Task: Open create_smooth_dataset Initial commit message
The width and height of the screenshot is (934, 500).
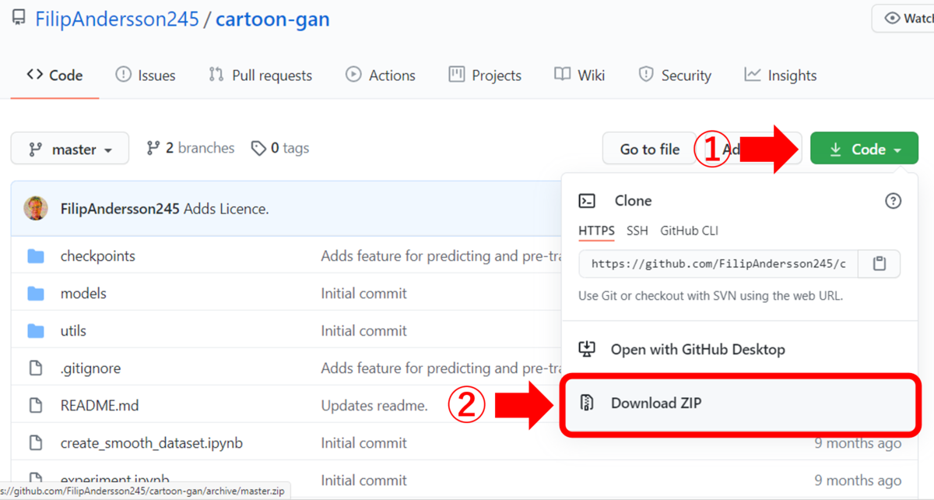Action: (364, 443)
